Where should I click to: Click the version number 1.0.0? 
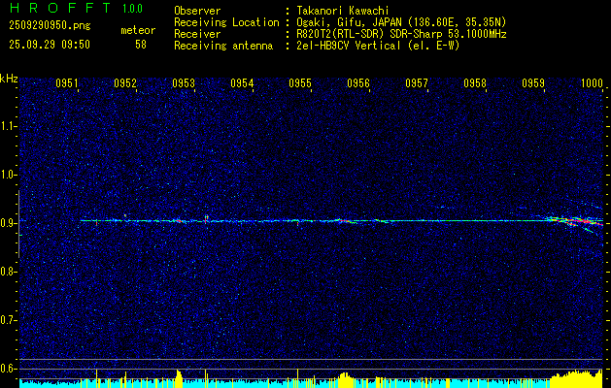tap(132, 9)
